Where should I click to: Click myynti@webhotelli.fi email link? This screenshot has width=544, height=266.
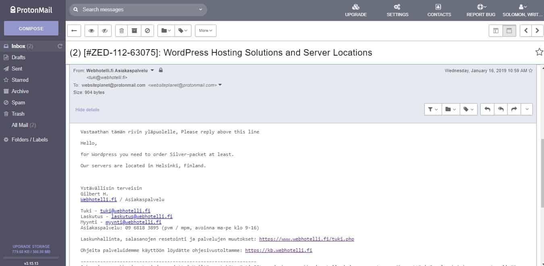point(133,222)
